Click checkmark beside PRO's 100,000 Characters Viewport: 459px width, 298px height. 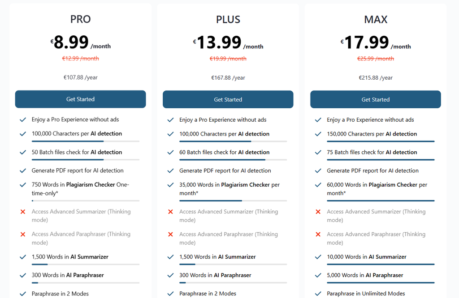click(x=23, y=134)
